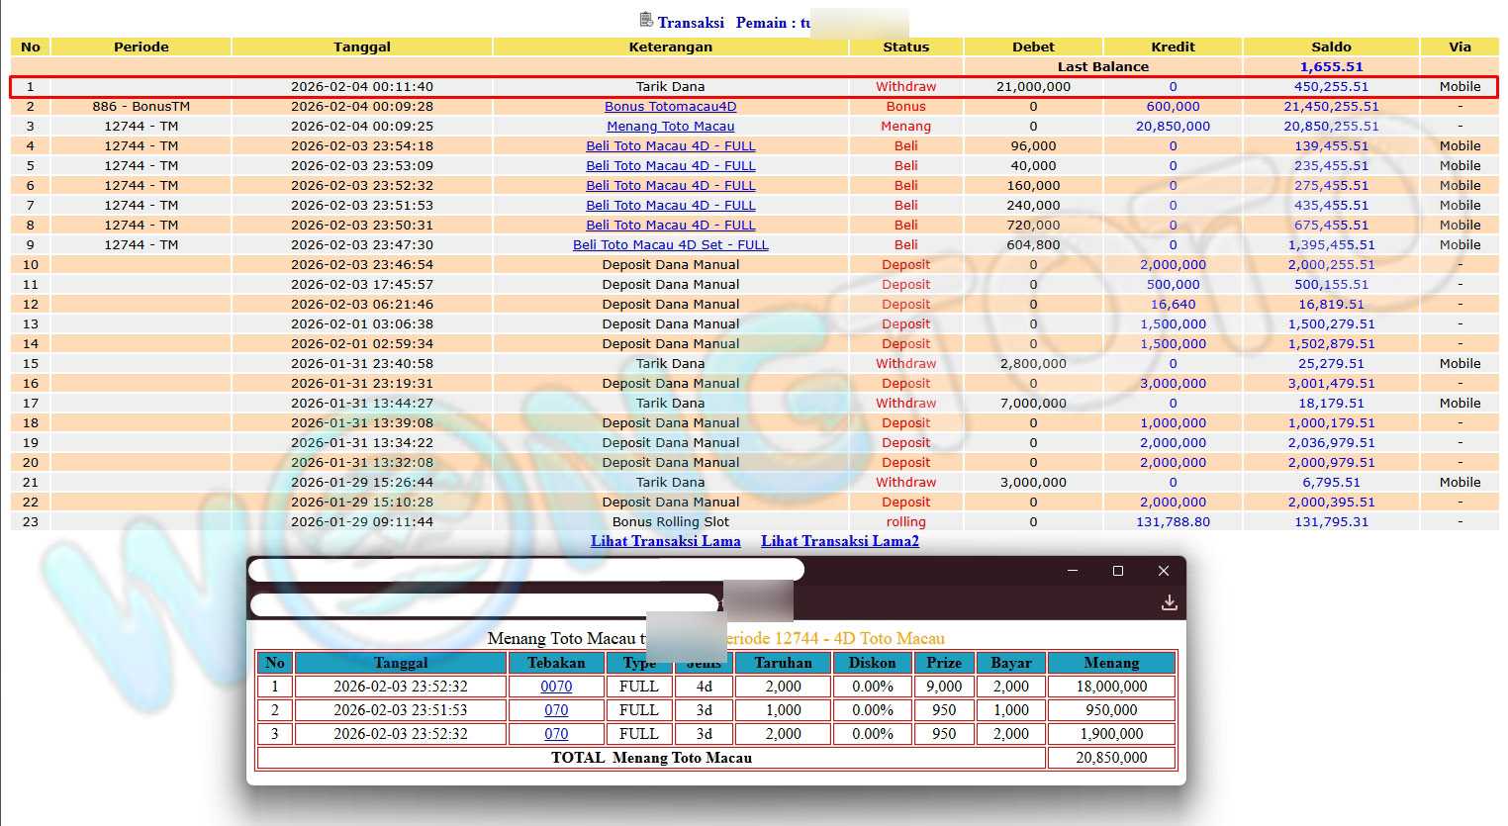1508x826 pixels.
Task: Open the Menang Toto Macau transaction link
Action: click(x=670, y=127)
